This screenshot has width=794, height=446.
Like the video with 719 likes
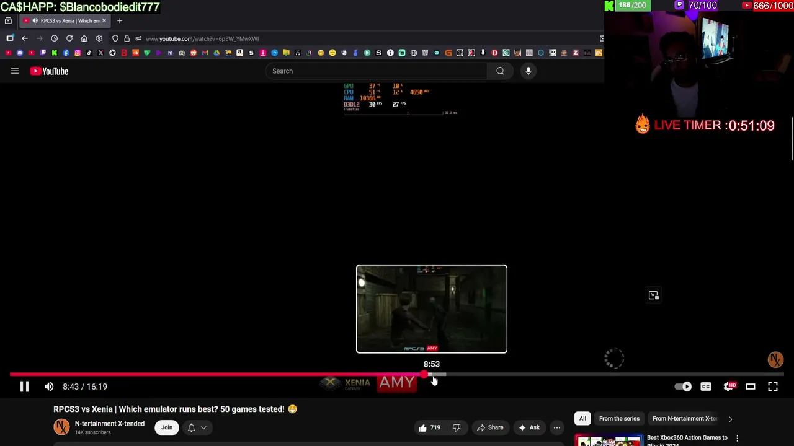(x=430, y=427)
